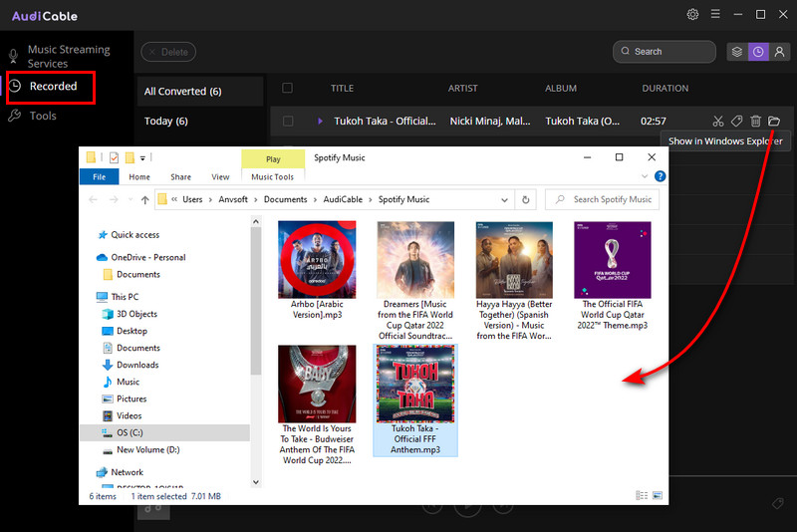Select The Official FIFA World Cup Theme.mp3
This screenshot has height=532, width=797.
(613, 276)
